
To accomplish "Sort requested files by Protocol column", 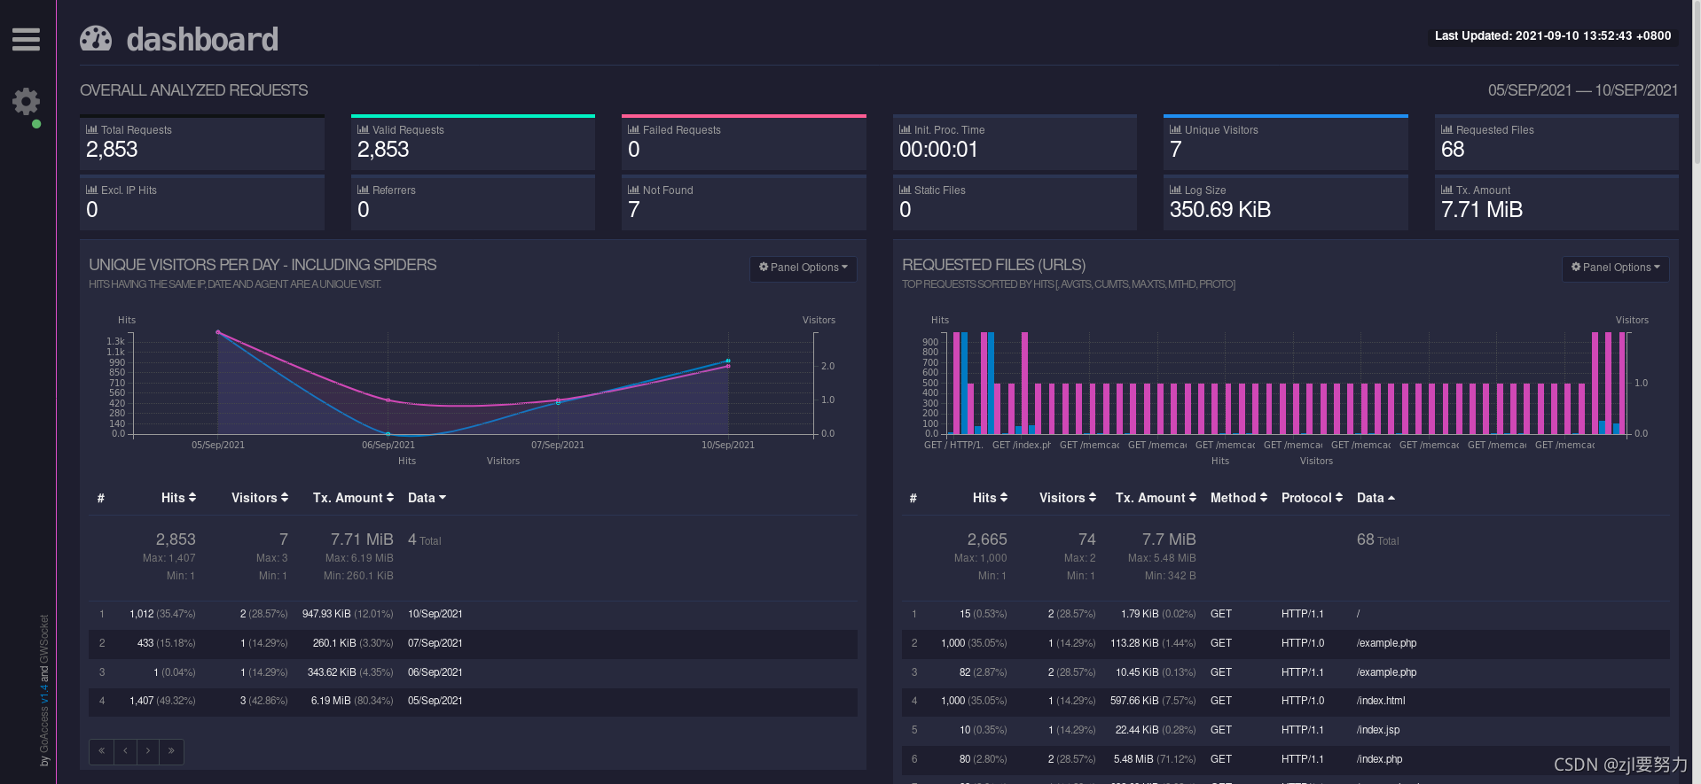I will click(x=1312, y=498).
